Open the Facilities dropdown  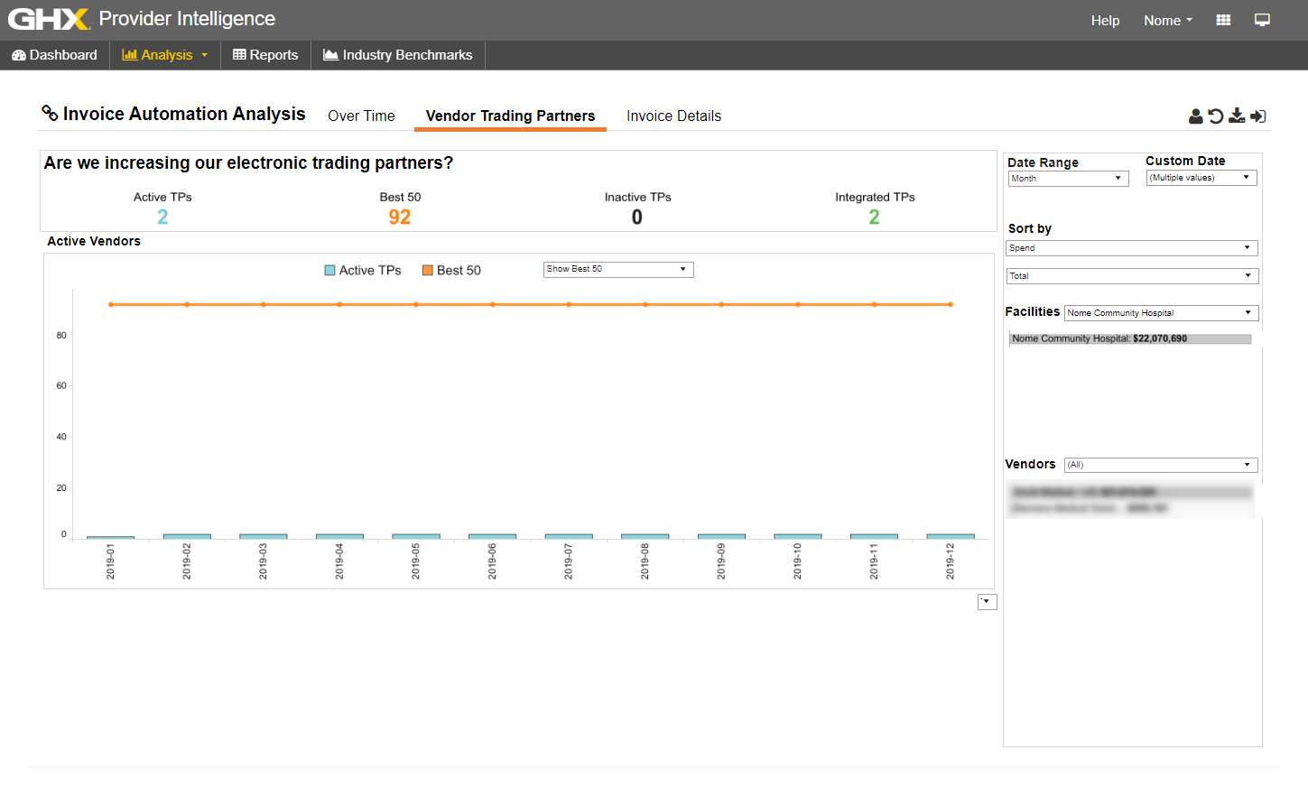[1160, 313]
